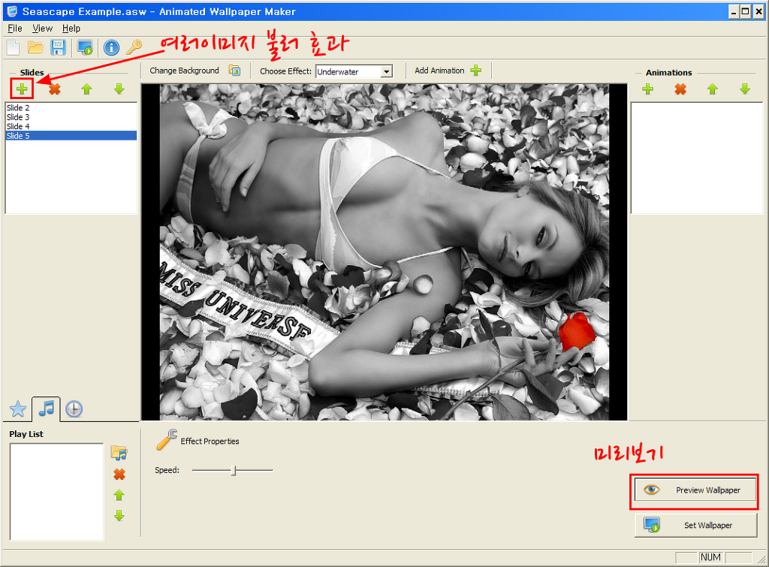Close the Animated Wallpaper Maker window
The width and height of the screenshot is (769, 567).
(x=758, y=11)
